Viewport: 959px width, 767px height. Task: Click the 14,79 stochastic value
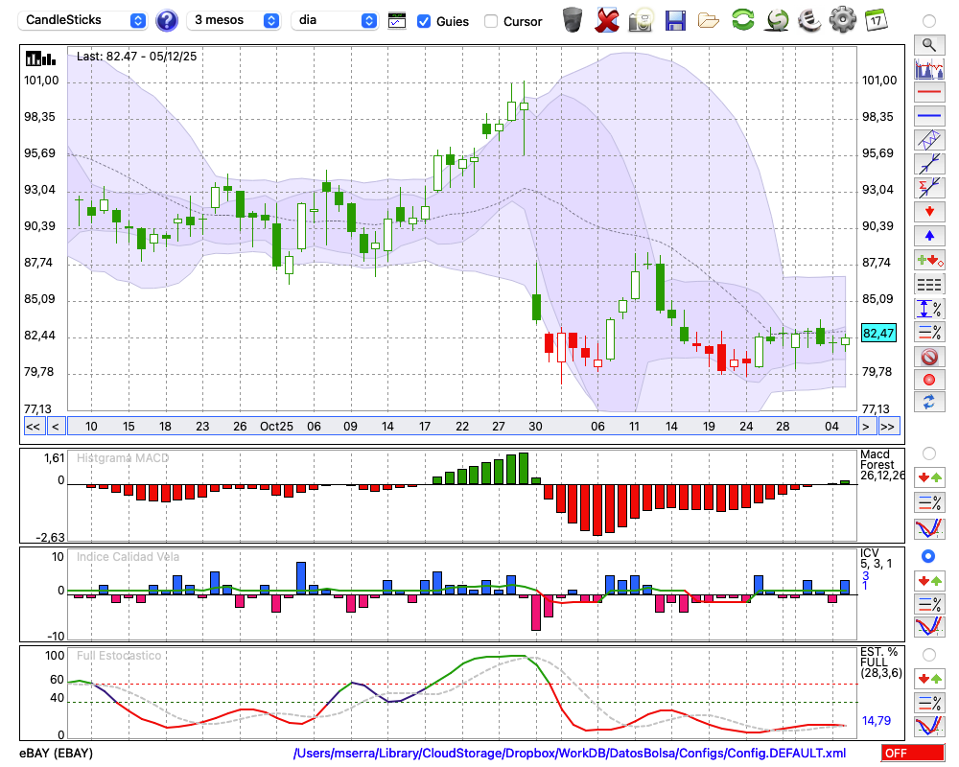[x=877, y=721]
